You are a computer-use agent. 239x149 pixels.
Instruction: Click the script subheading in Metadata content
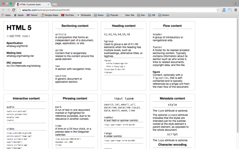pyautogui.click(x=172, y=134)
